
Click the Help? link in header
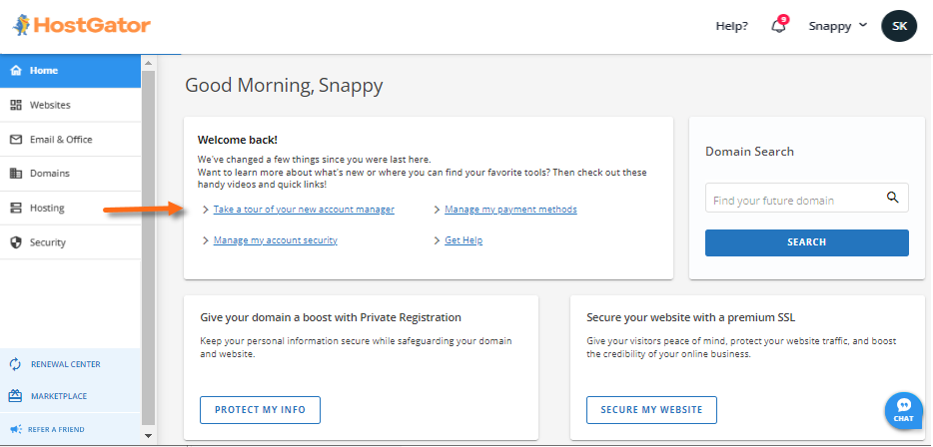732,26
